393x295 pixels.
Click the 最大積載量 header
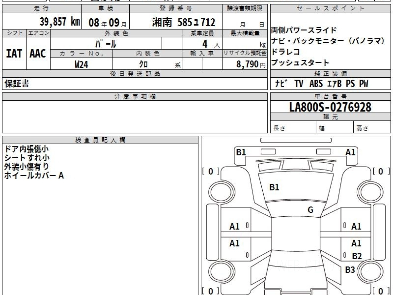[245, 33]
